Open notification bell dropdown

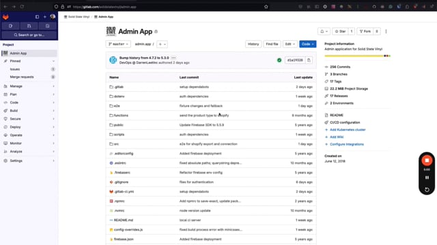pyautogui.click(x=324, y=31)
